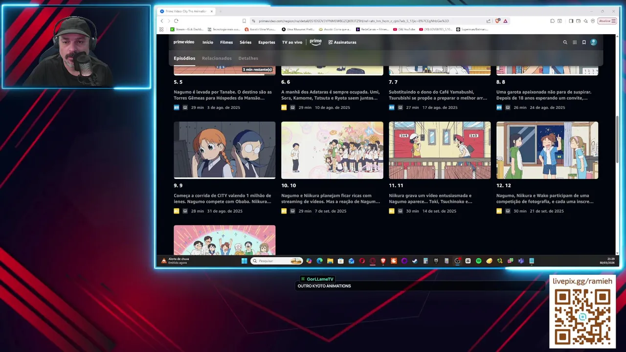Switch to the Relacionados tab

click(x=217, y=58)
